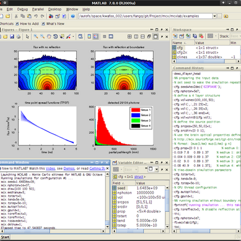Viewport: 241px width, 241px height.
Task: Click the New Variable icon in Workspace toolbar
Action: point(175,36)
